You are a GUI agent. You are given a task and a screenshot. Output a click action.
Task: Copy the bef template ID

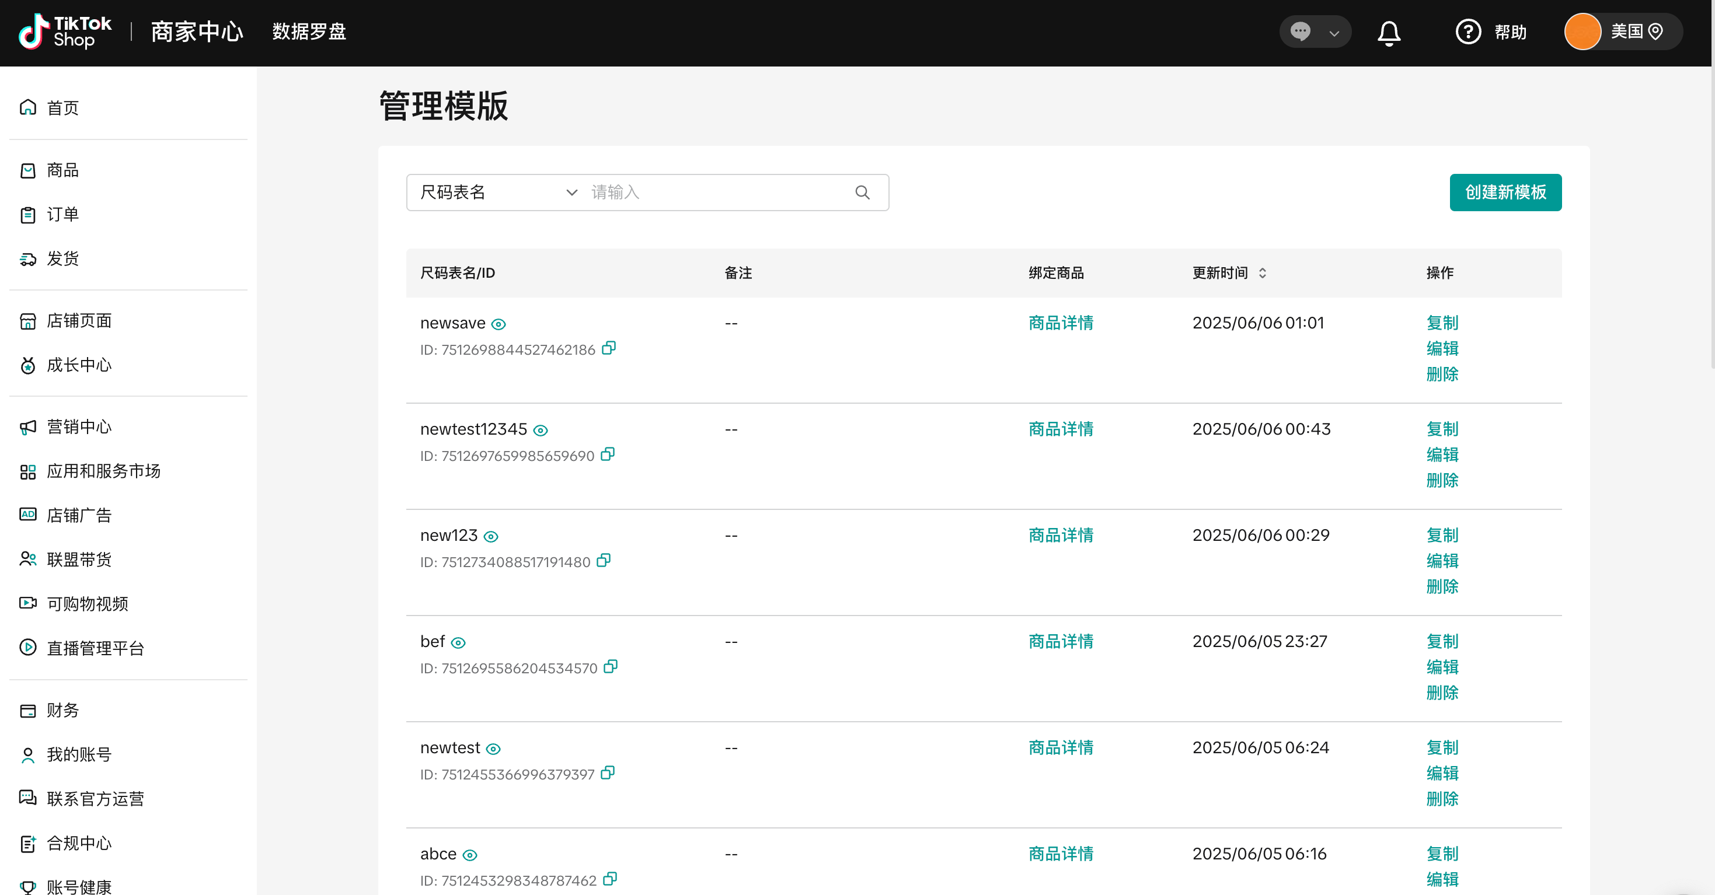tap(611, 667)
